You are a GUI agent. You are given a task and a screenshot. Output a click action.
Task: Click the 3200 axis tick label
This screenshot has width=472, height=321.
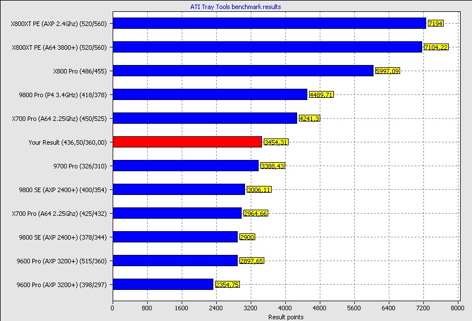[x=251, y=308]
